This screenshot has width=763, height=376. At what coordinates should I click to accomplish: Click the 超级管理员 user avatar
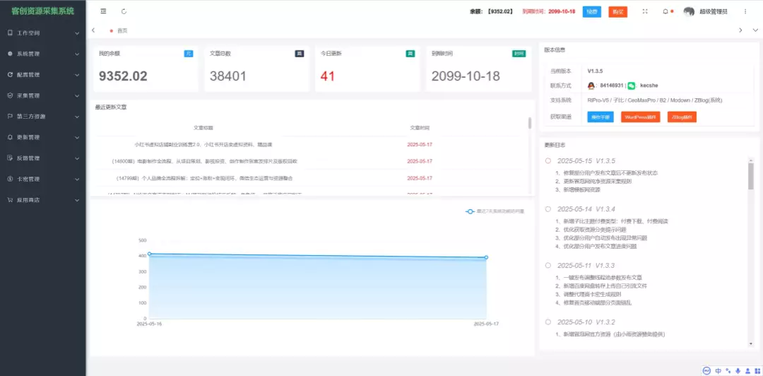pyautogui.click(x=689, y=11)
